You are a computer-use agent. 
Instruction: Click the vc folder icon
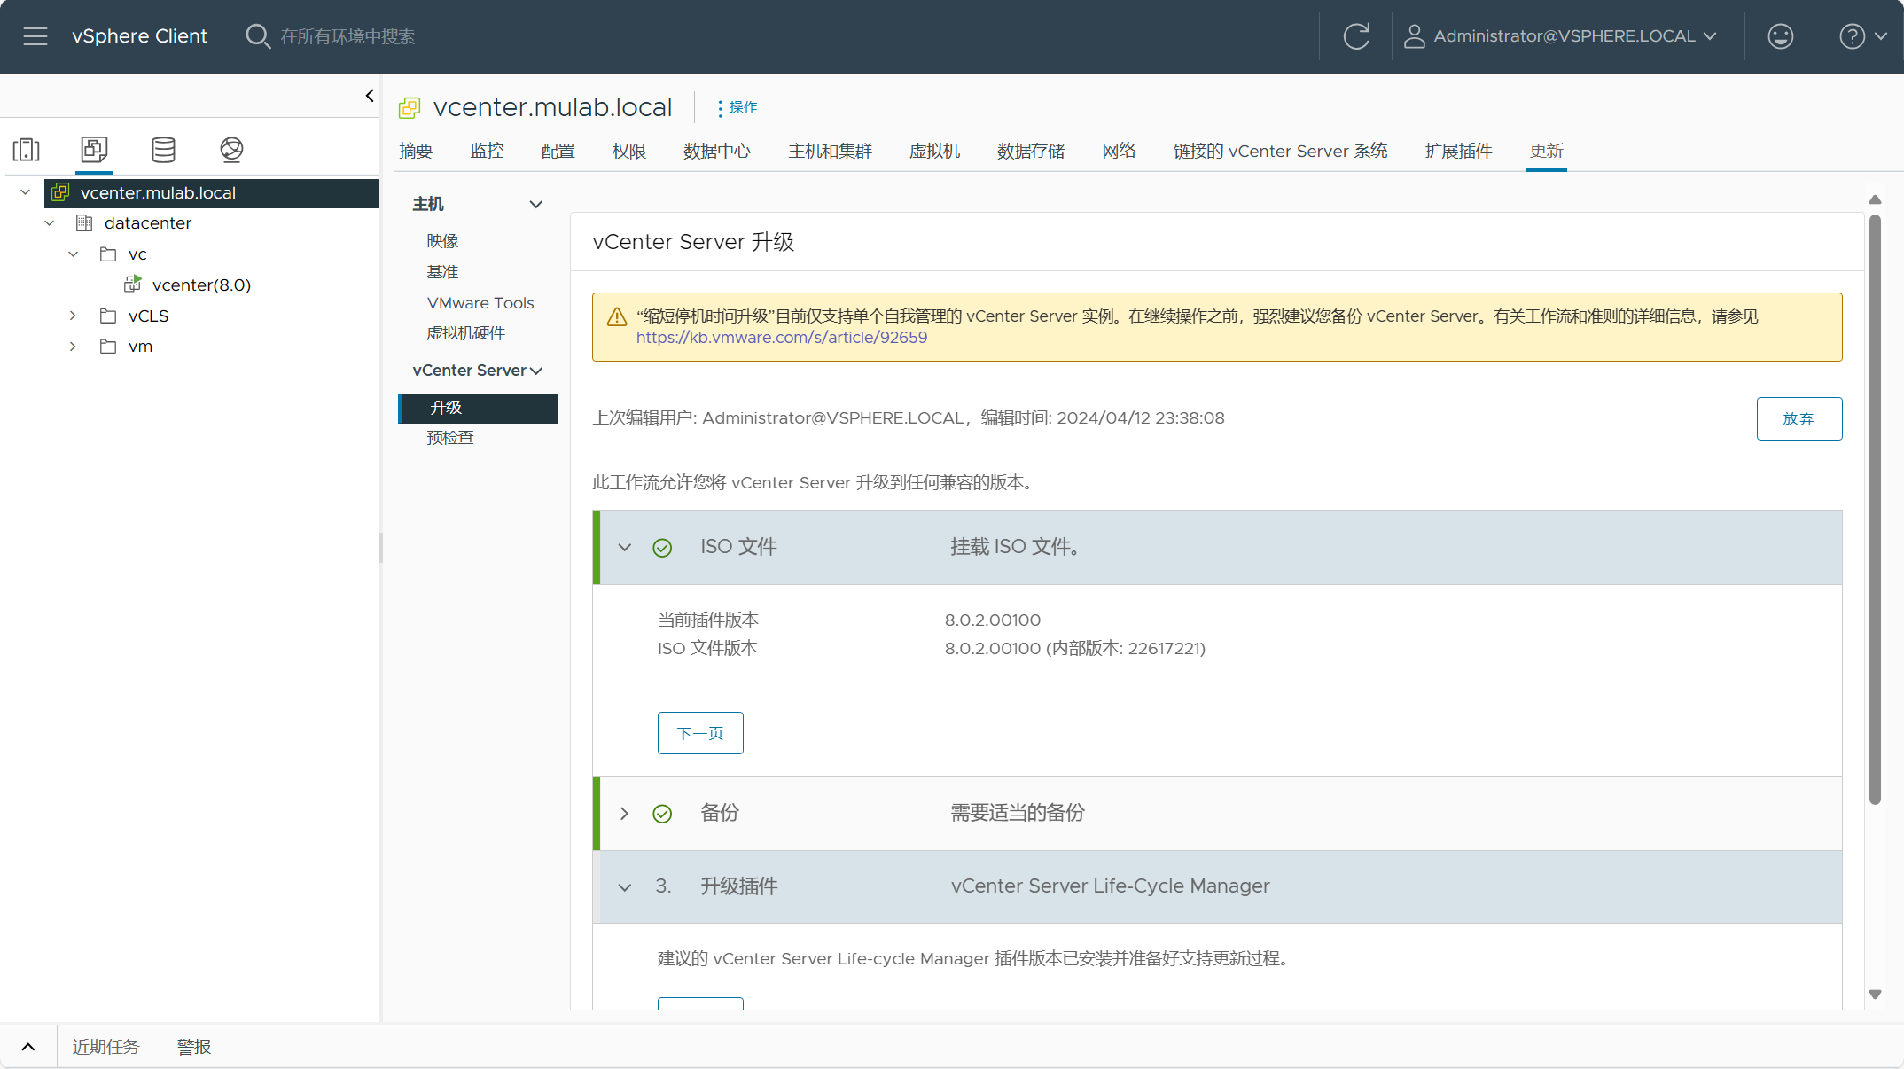coord(108,254)
